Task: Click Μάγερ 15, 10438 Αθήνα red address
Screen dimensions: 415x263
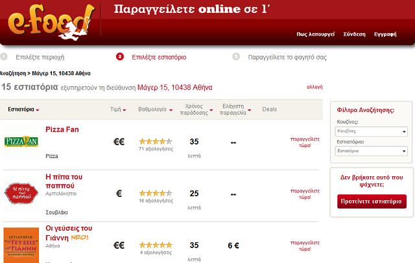Action: click(174, 87)
